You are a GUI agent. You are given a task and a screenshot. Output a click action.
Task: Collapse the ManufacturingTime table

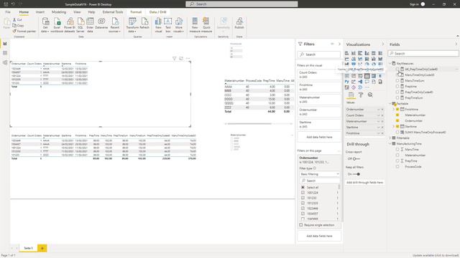[x=390, y=143]
